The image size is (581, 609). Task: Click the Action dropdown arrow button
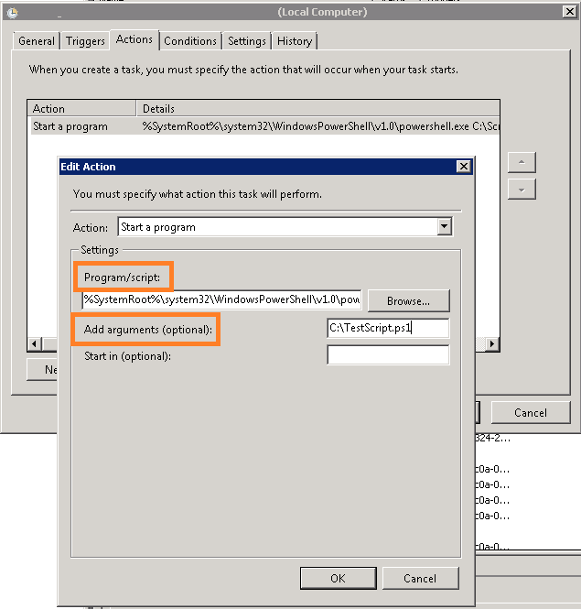coord(445,226)
